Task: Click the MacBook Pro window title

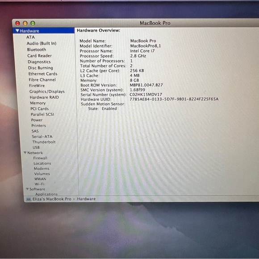Action: click(x=155, y=23)
